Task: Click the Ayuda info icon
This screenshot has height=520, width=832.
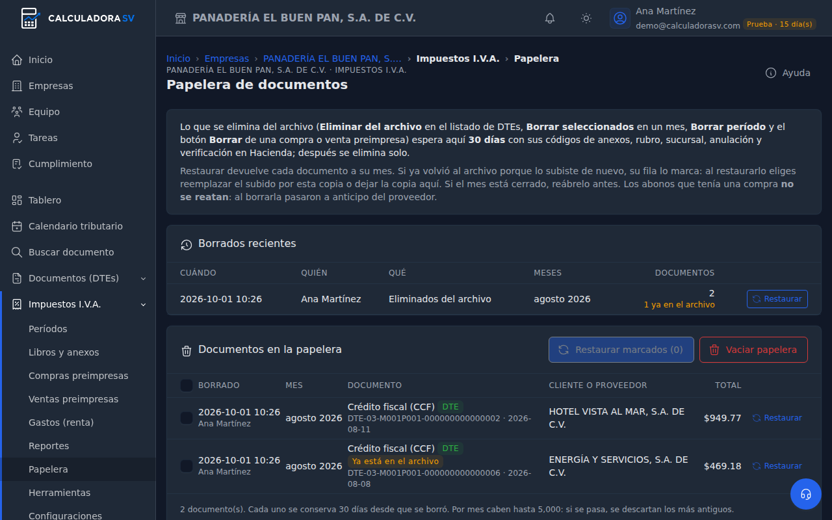Action: click(771, 73)
